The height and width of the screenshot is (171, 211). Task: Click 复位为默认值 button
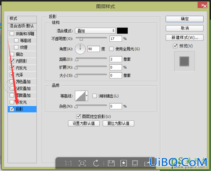(x=118, y=123)
